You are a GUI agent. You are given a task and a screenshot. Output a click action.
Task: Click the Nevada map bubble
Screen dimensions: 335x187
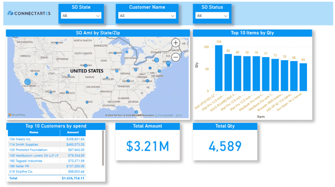(x=36, y=74)
